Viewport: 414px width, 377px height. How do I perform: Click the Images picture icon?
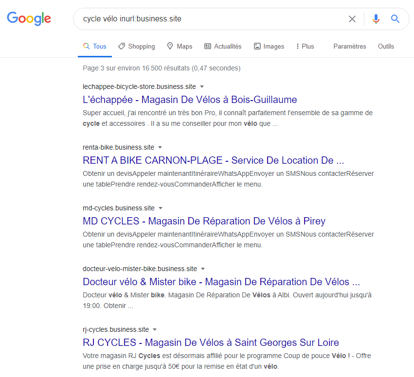[x=257, y=47]
